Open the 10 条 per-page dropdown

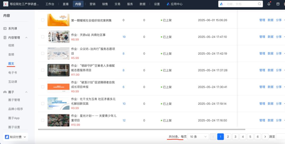[198, 137]
